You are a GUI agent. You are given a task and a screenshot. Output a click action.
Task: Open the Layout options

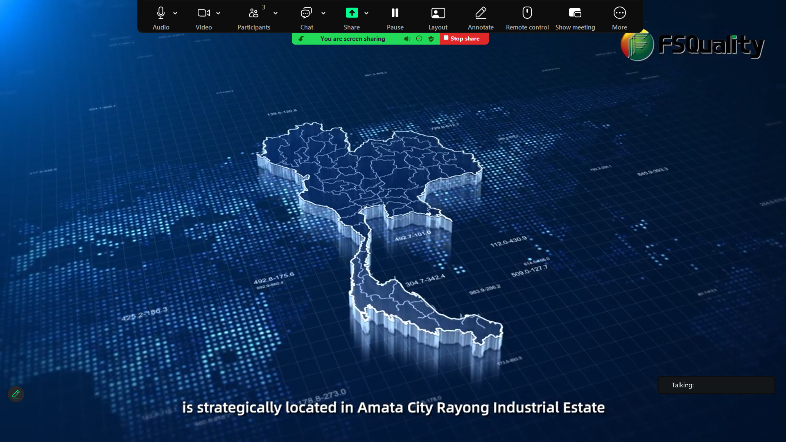438,13
